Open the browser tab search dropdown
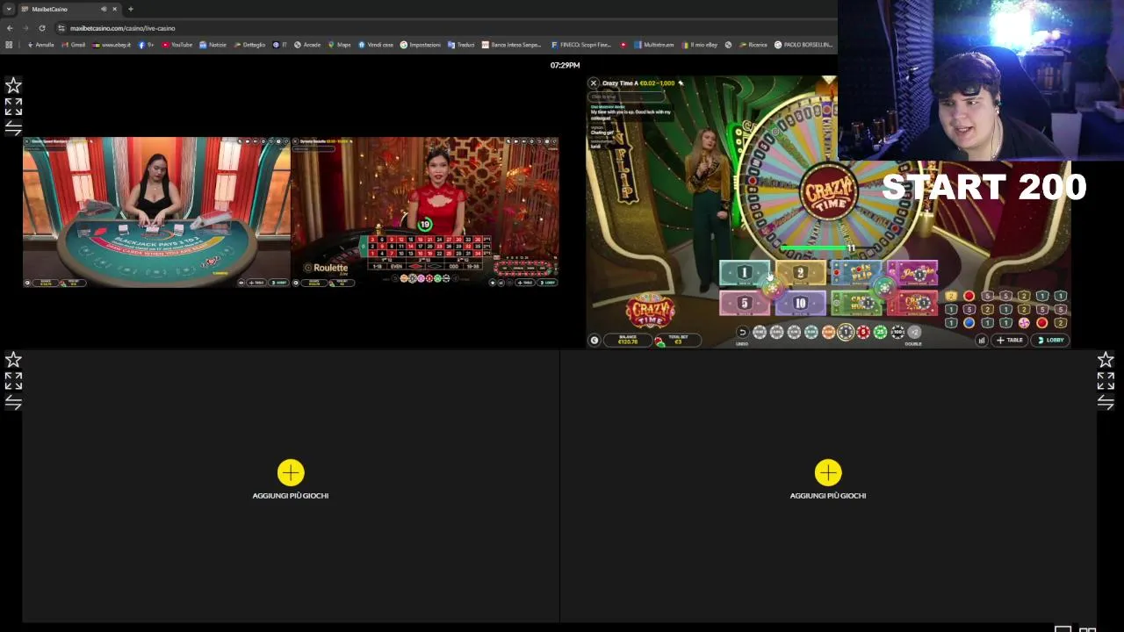 9,9
